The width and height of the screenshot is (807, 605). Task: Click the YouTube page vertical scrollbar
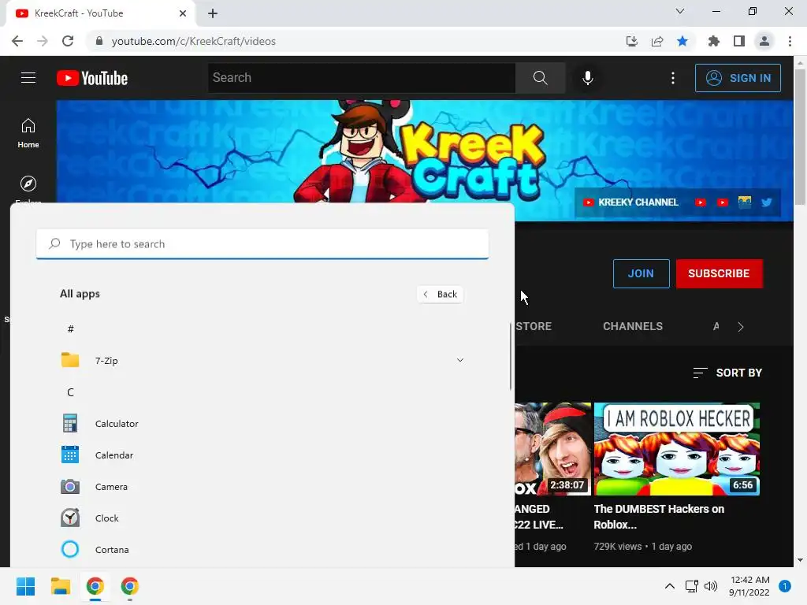tap(800, 136)
